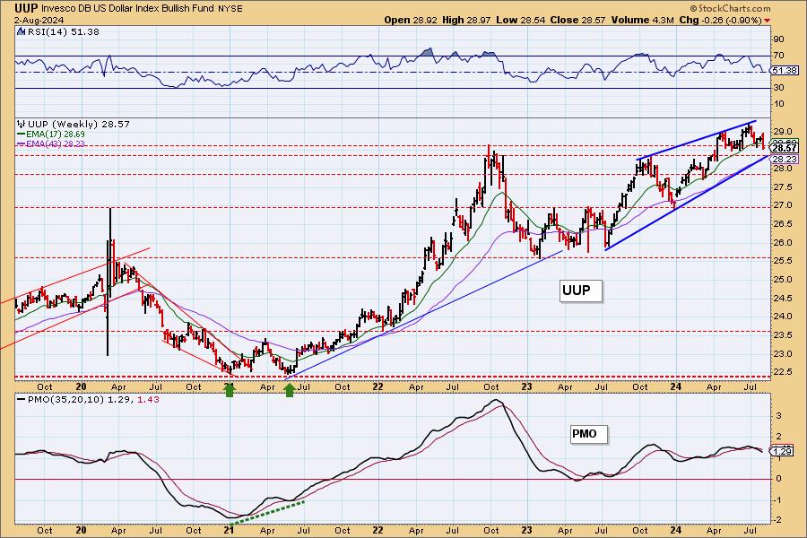This screenshot has height=538, width=807.
Task: Click the 51.38 RSI value tag on the axis
Action: 785,70
